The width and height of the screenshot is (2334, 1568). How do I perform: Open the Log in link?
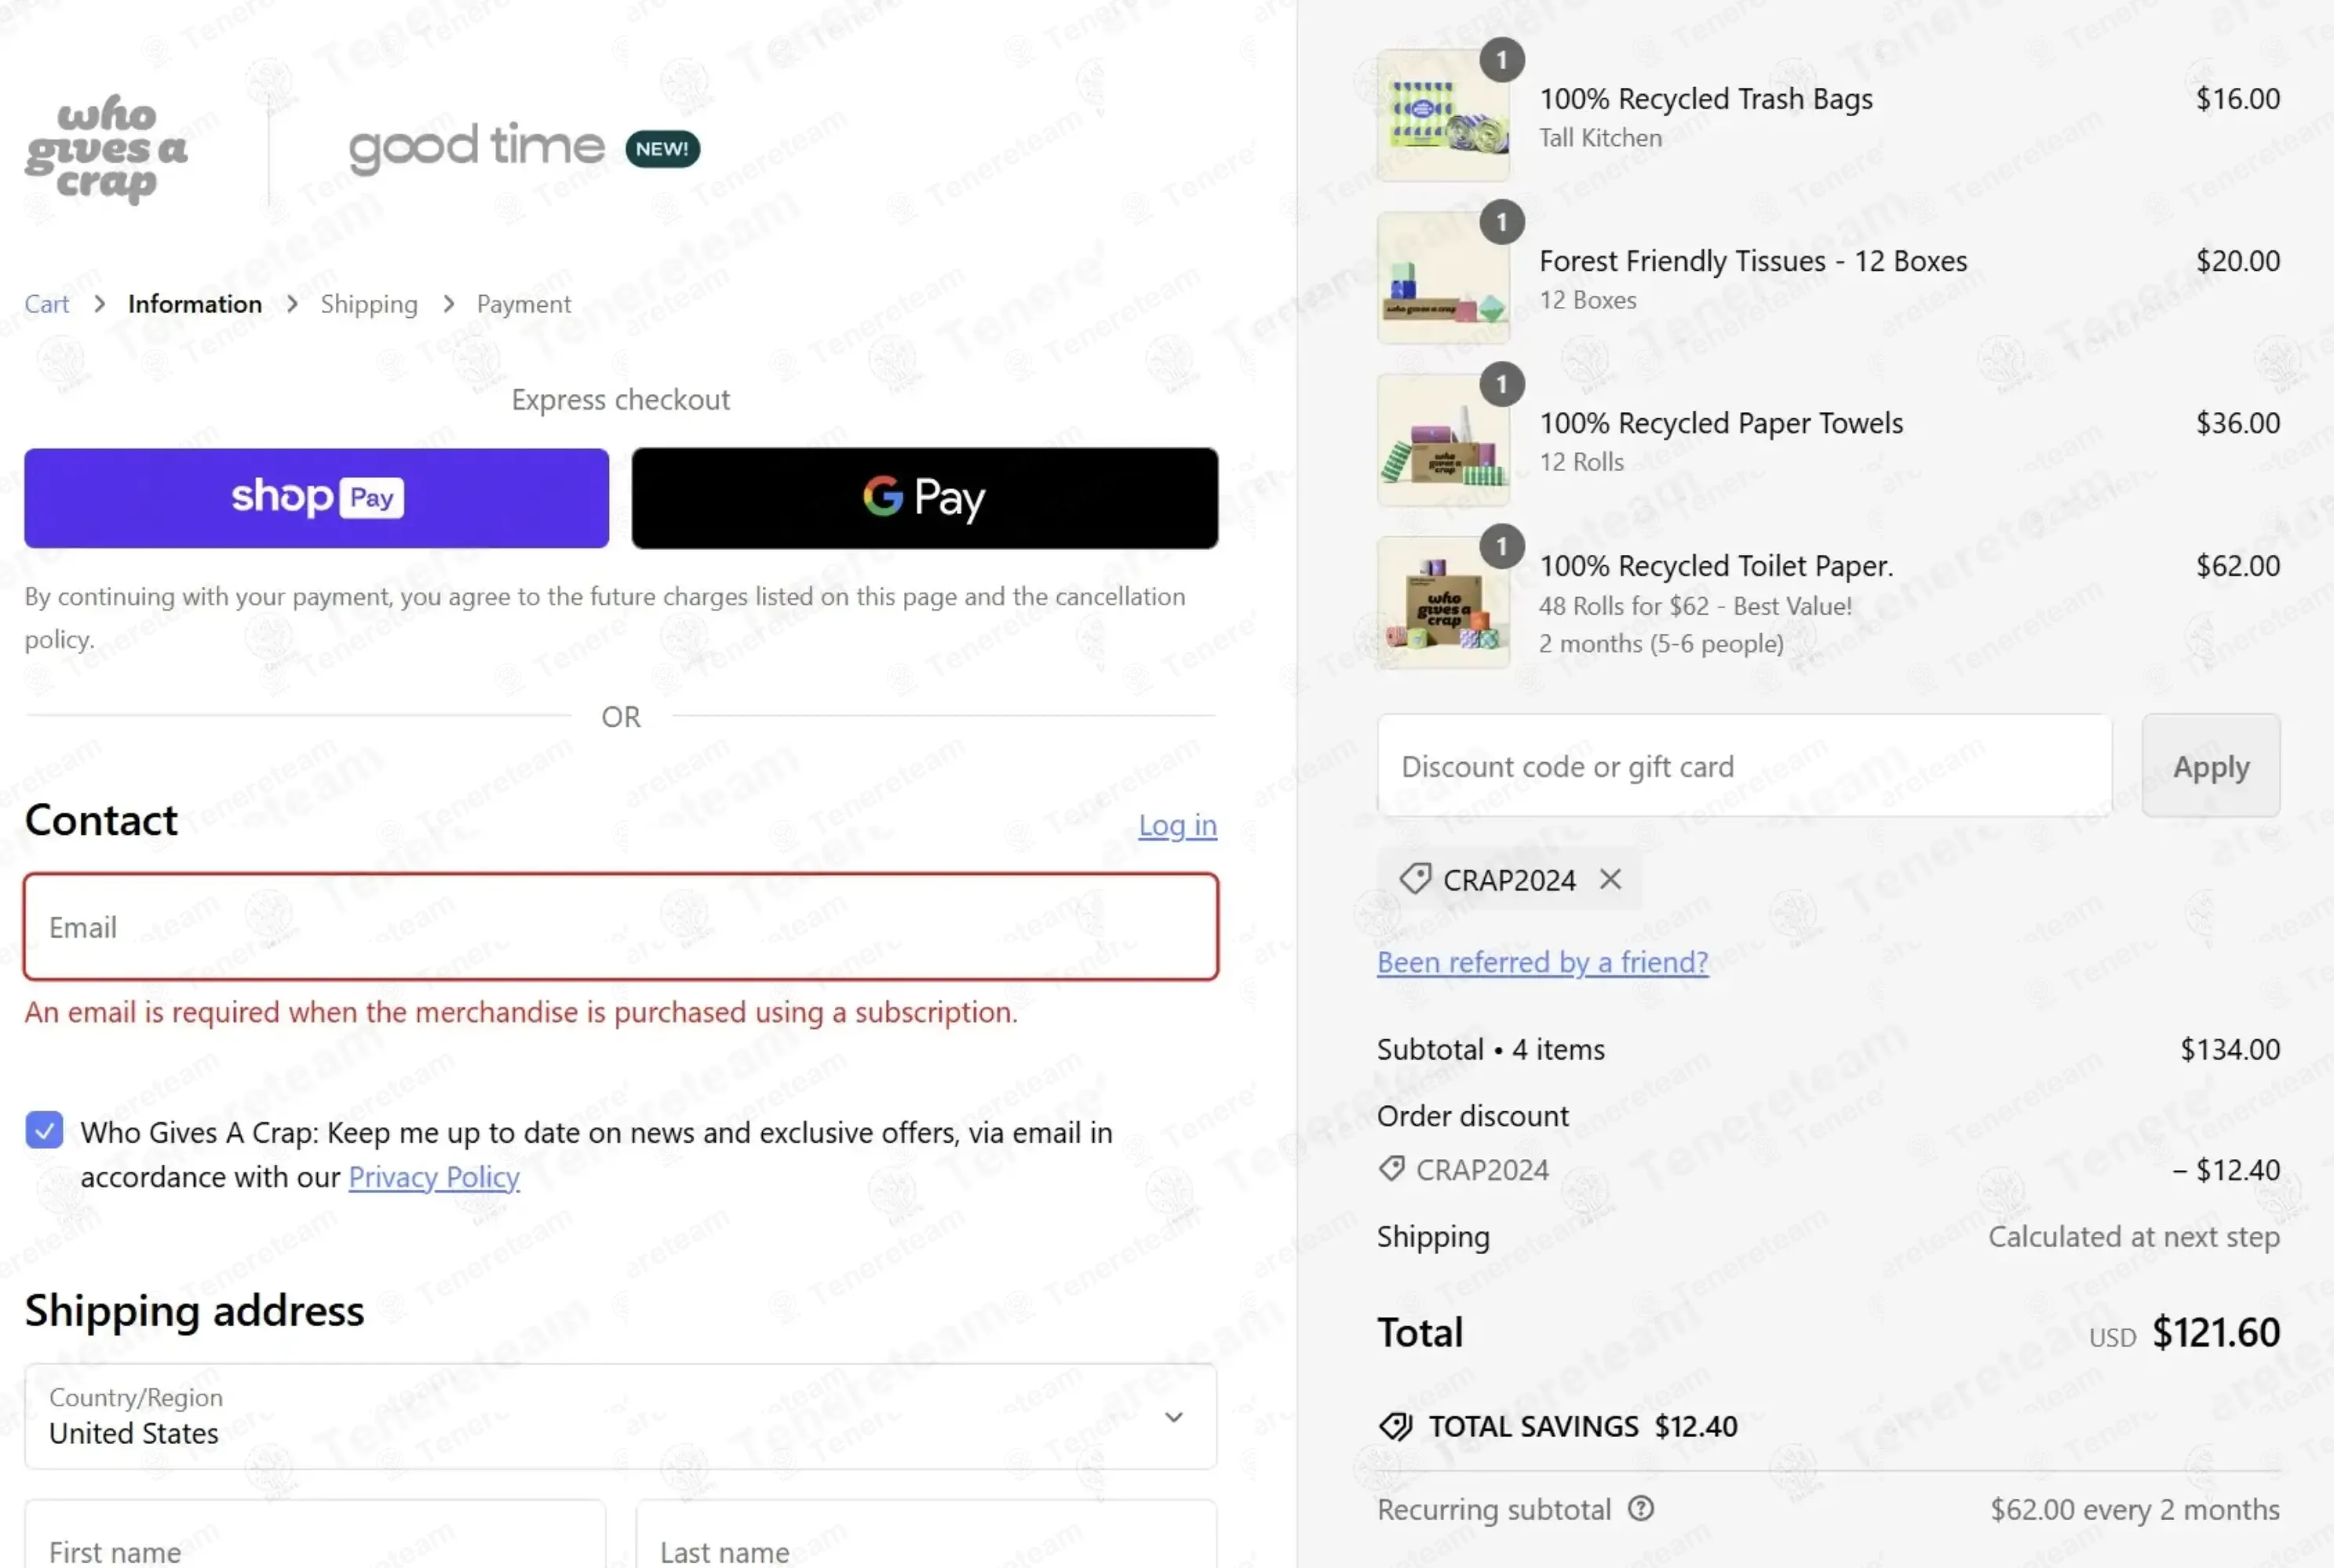tap(1178, 825)
